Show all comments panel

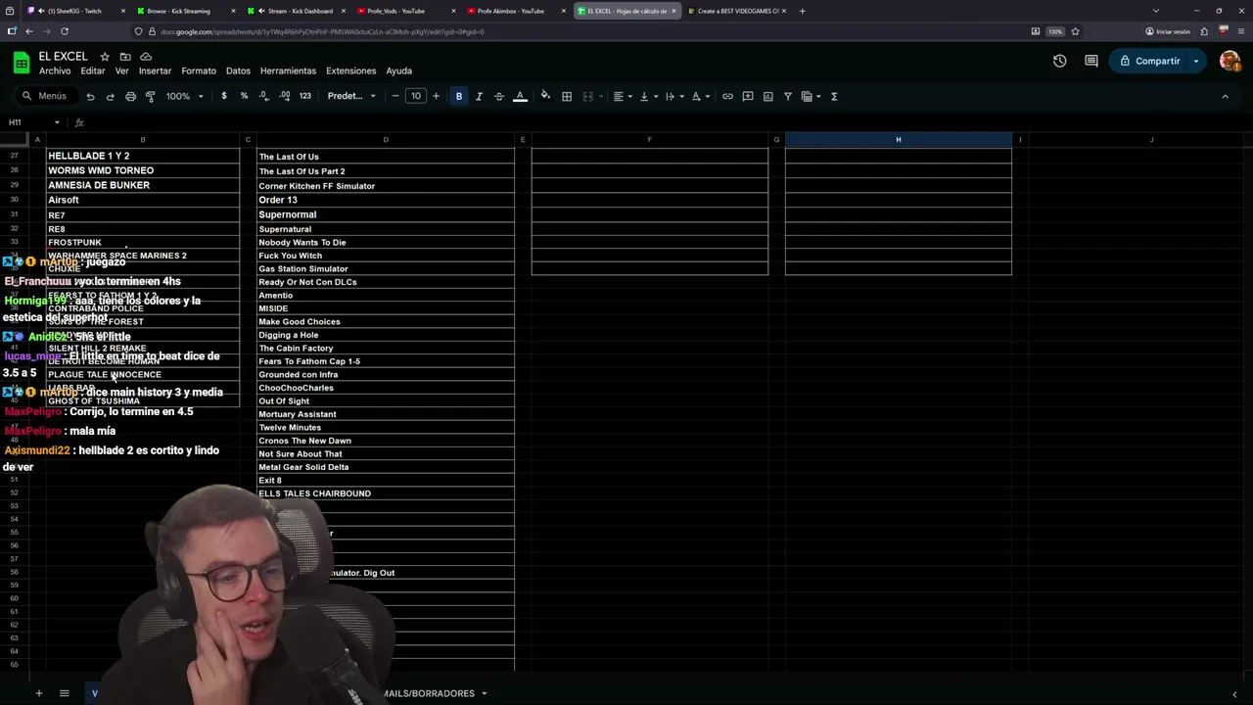[x=1091, y=61]
